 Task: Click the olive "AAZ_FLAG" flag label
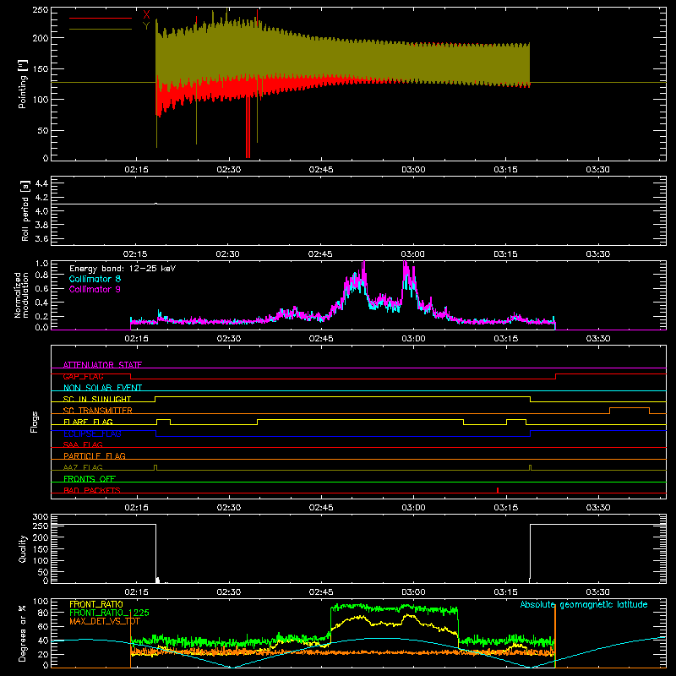(x=83, y=467)
